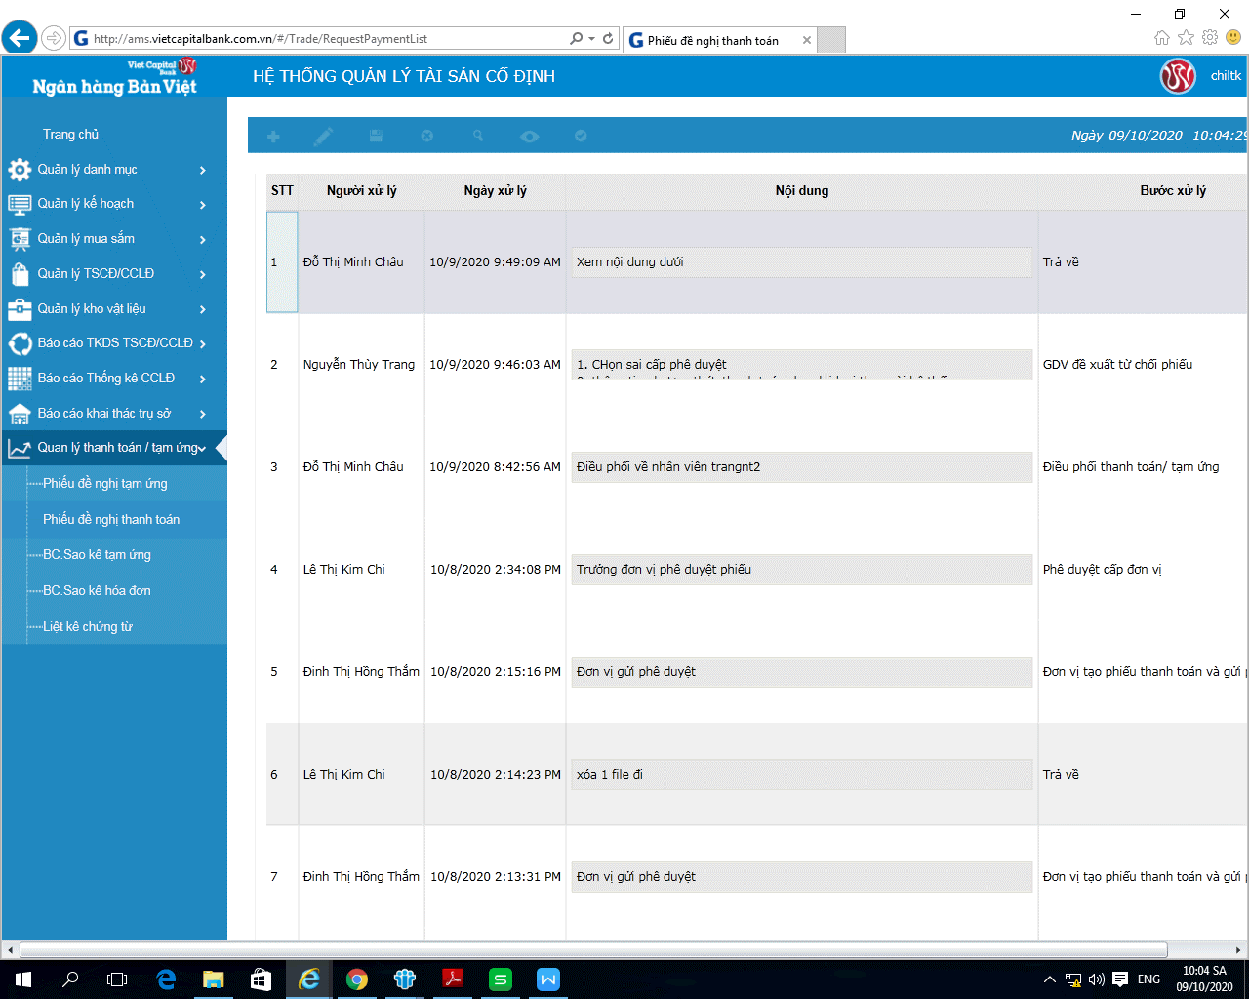Click the Quản lý mua sắm icon
This screenshot has width=1249, height=999.
pos(20,239)
